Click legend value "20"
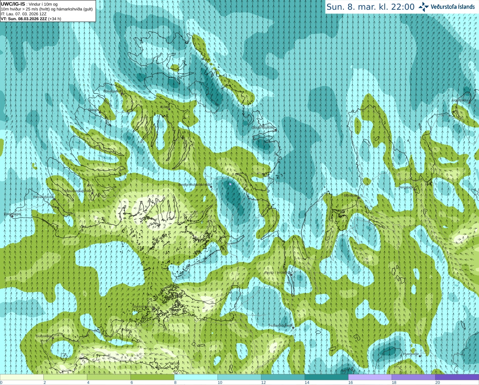The width and height of the screenshot is (479, 385). pyautogui.click(x=437, y=382)
